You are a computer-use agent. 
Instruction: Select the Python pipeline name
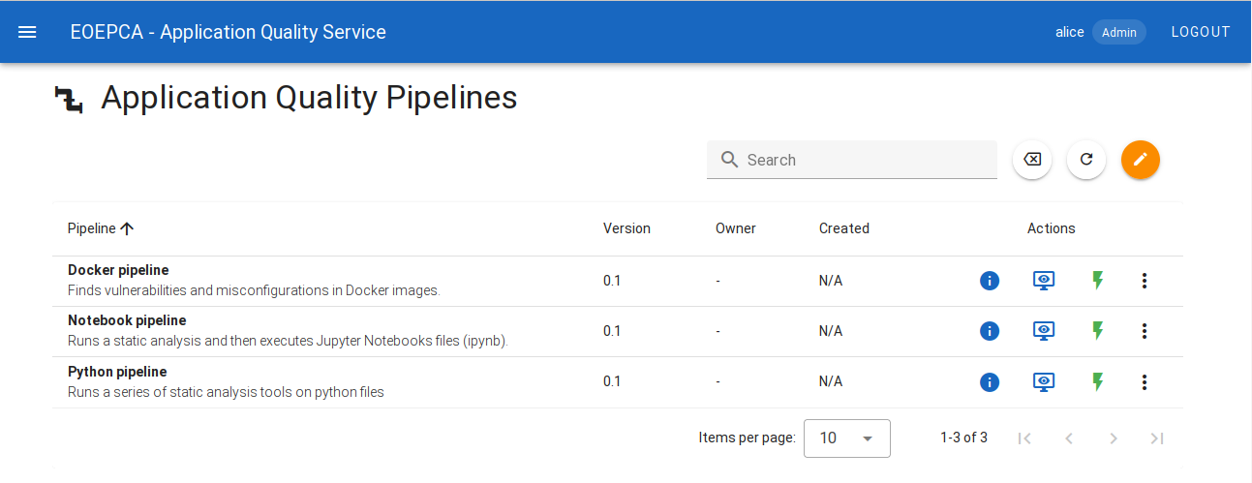click(x=117, y=372)
